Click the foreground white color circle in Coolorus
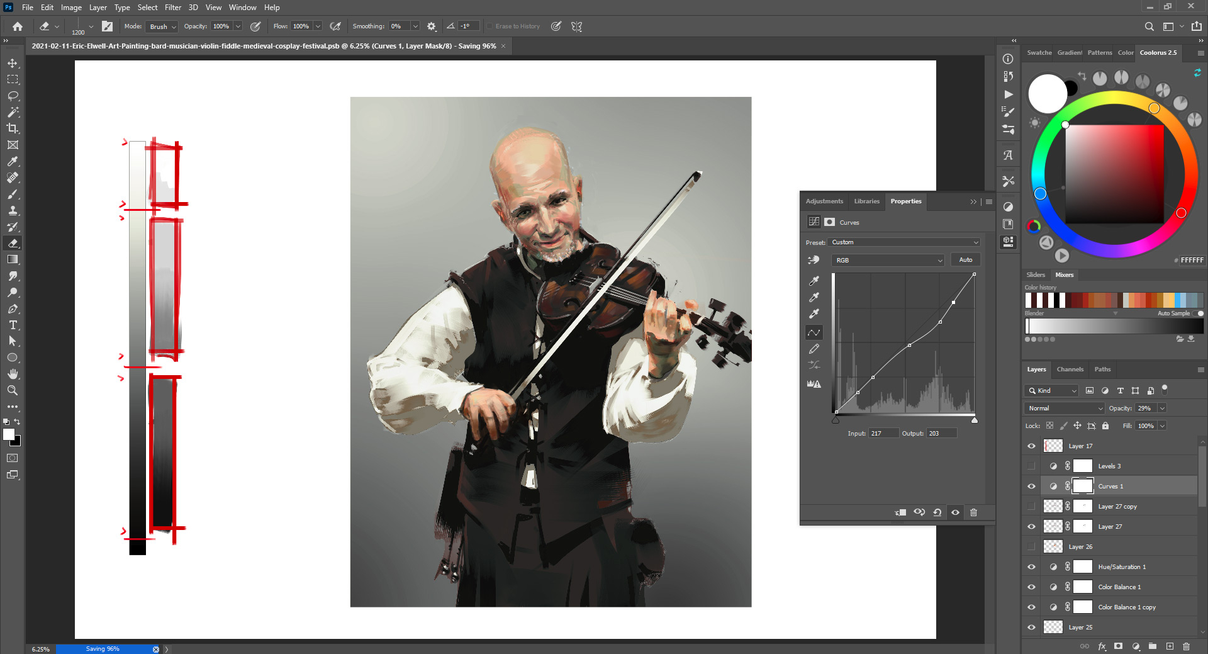Image resolution: width=1208 pixels, height=654 pixels. [1047, 94]
